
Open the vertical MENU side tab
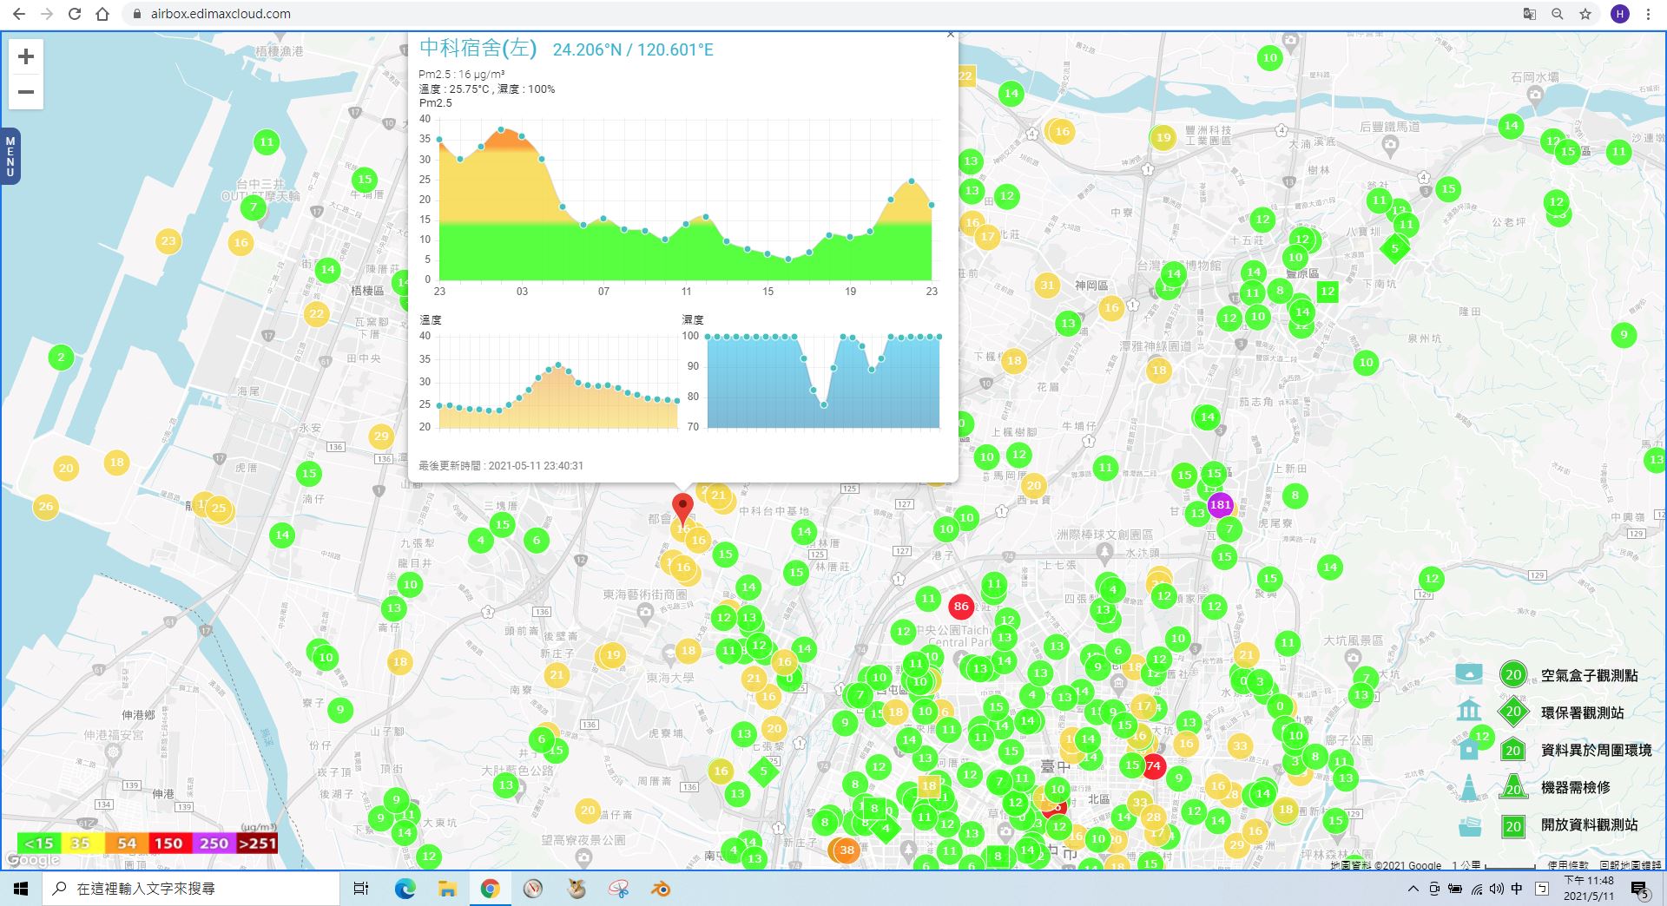pyautogui.click(x=10, y=156)
